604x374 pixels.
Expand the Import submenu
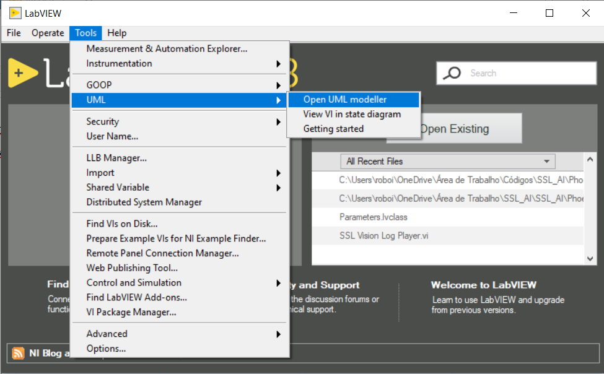(x=180, y=173)
